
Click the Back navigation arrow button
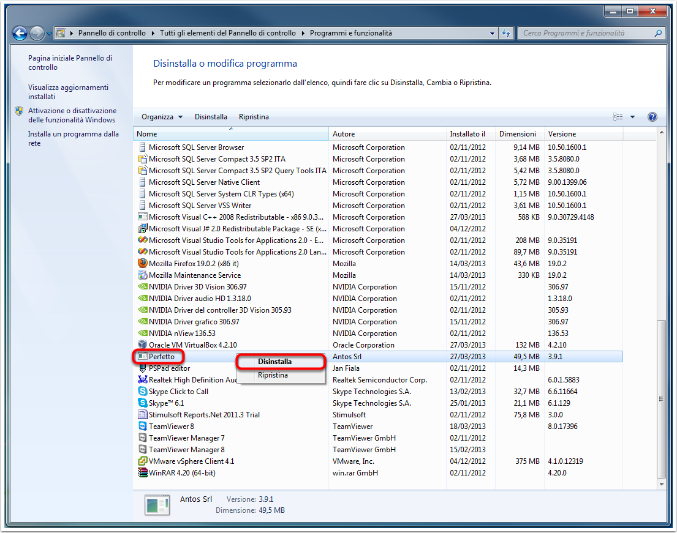coord(20,33)
